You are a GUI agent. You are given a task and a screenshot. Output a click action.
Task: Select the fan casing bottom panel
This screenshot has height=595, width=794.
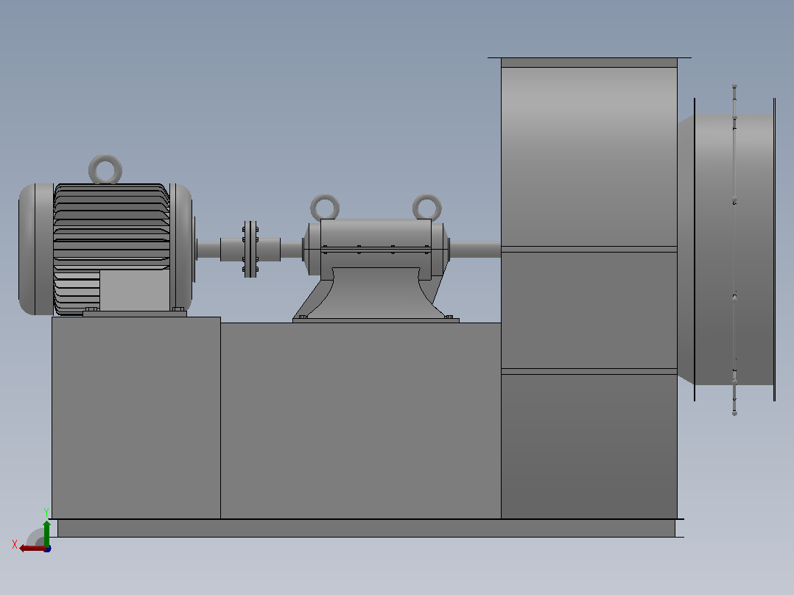click(589, 446)
